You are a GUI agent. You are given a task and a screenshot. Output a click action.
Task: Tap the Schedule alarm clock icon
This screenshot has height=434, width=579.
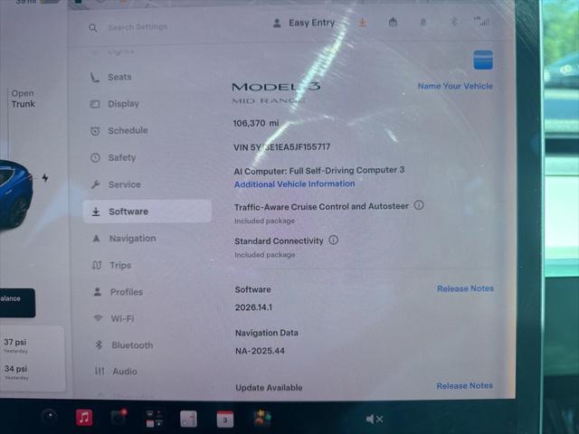(x=95, y=131)
